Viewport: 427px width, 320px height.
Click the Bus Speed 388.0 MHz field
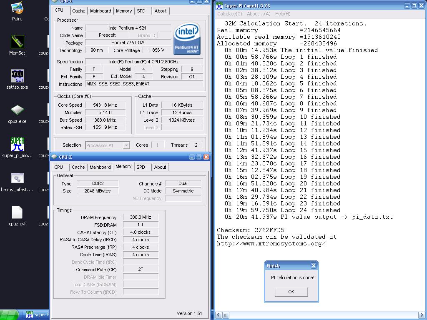pos(105,120)
